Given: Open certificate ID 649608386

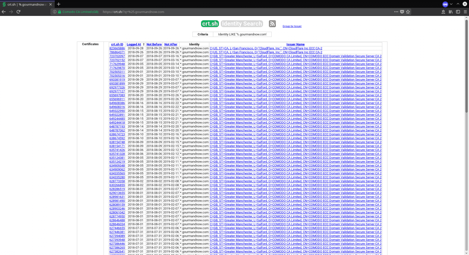Looking at the screenshot, I should point(117,103).
